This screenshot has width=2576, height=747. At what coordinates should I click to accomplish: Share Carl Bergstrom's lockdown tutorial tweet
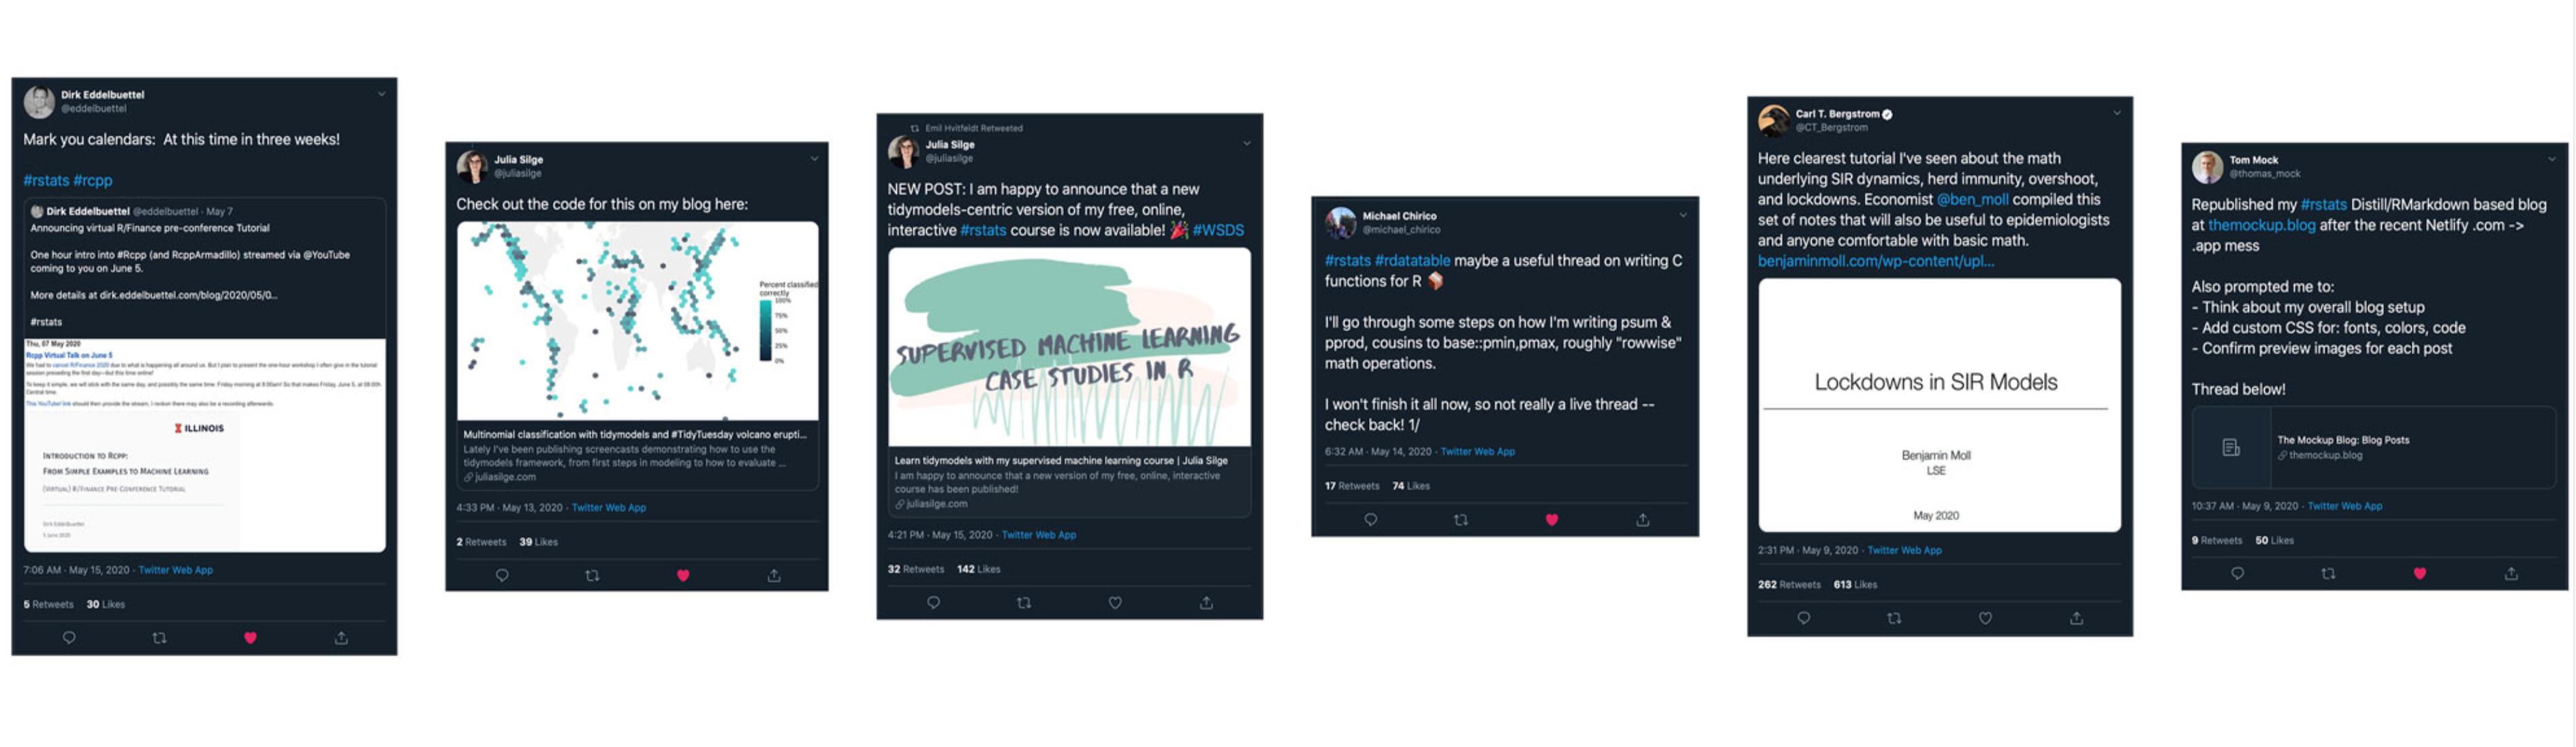pos(2076,618)
